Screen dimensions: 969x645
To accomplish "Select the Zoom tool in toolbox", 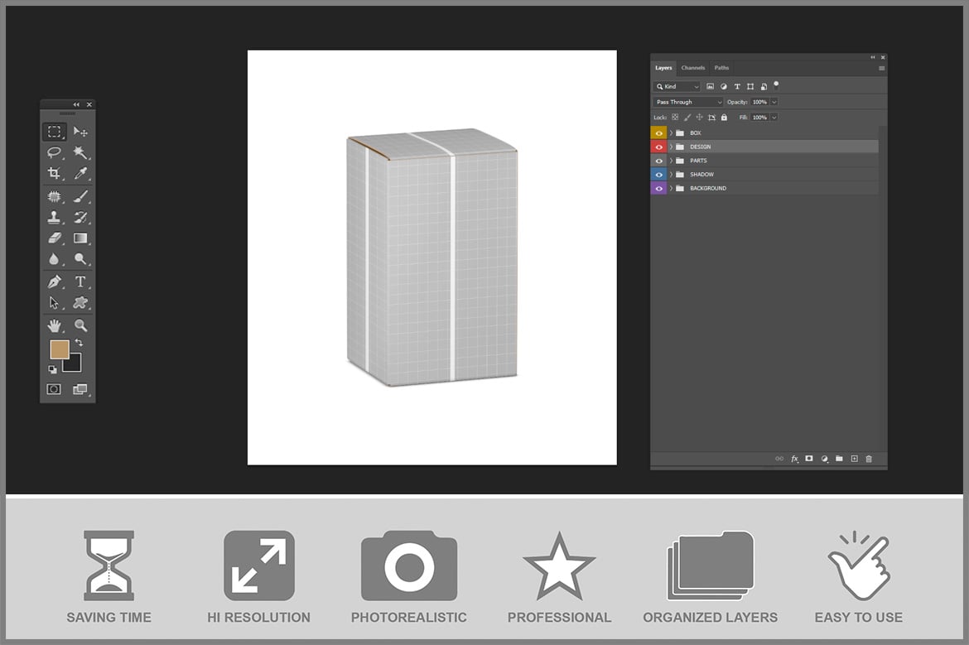I will 80,325.
